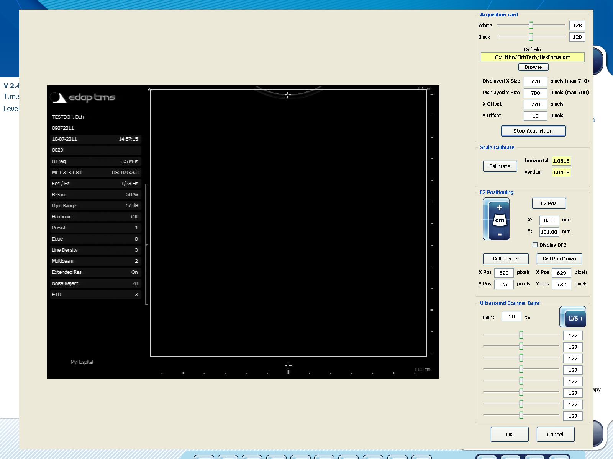This screenshot has height=459, width=613.
Task: Click the White level slider handle
Action: pyautogui.click(x=531, y=25)
